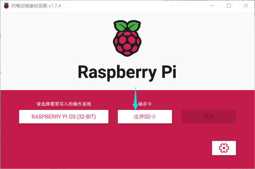Click the green leaves atop the raspberry logo

point(127,26)
